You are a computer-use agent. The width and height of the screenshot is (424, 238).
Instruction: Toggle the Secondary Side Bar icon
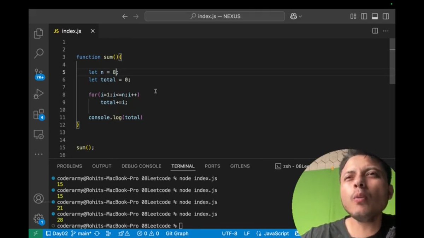(385, 16)
